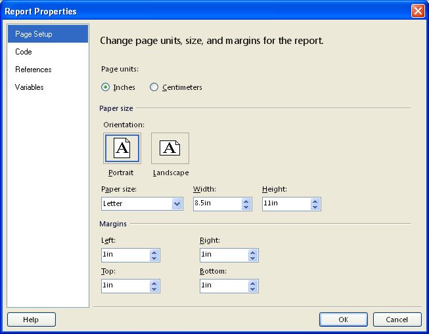Increase the paper Width value
This screenshot has width=429, height=334.
pos(246,201)
